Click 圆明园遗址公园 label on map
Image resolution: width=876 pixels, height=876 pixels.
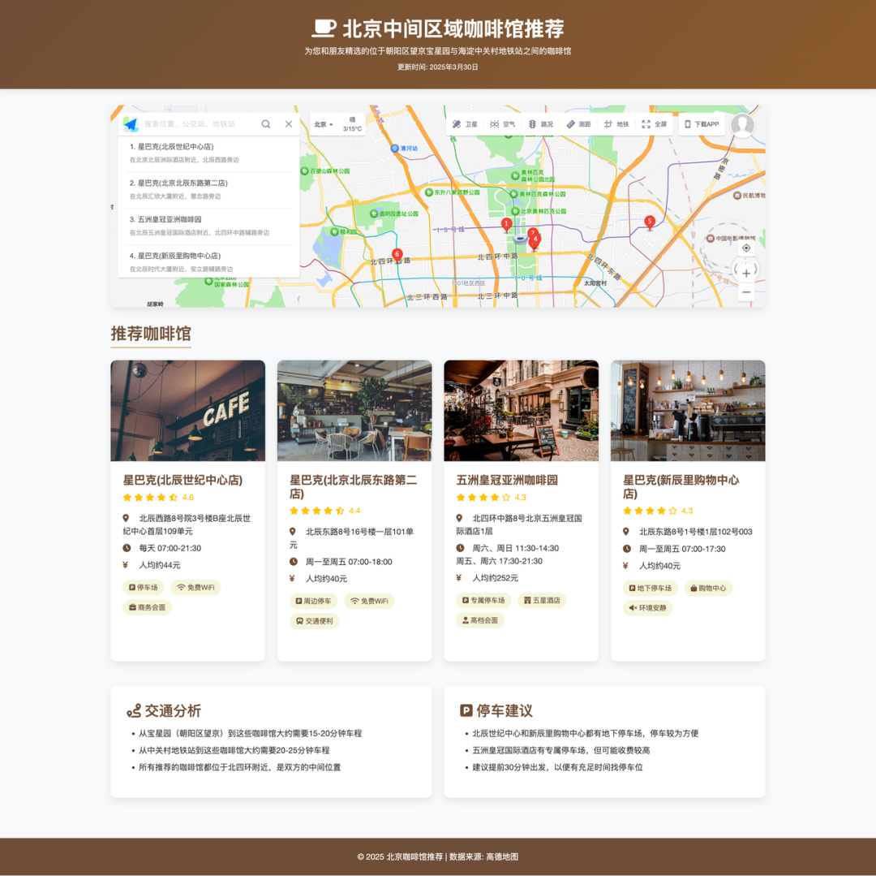398,214
